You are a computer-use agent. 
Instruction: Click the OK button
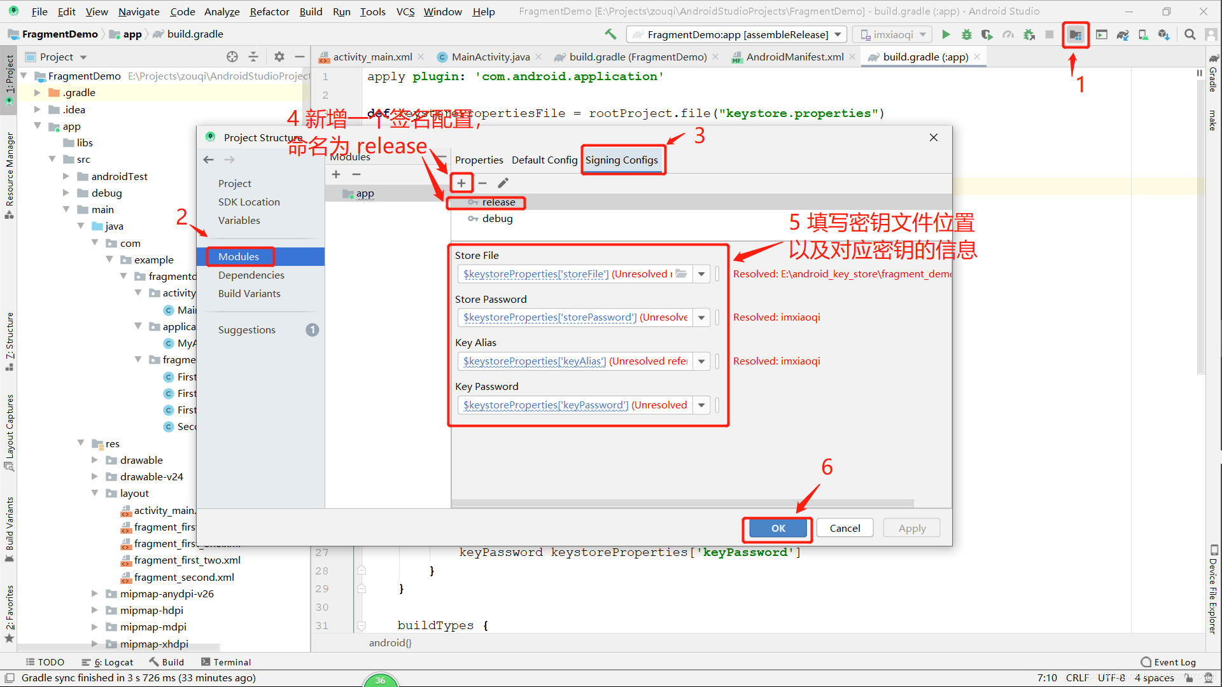778,528
